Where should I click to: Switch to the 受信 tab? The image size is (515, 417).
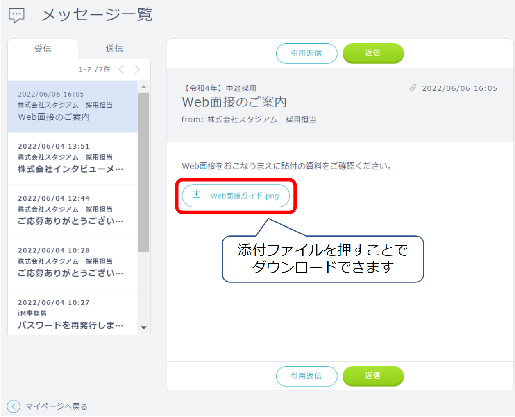point(43,49)
